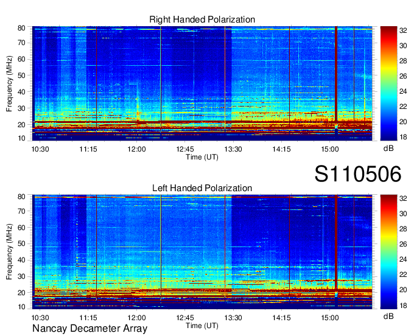
Task: Click the 26 dB tick on Right Handed color bar
Action: 403,77
